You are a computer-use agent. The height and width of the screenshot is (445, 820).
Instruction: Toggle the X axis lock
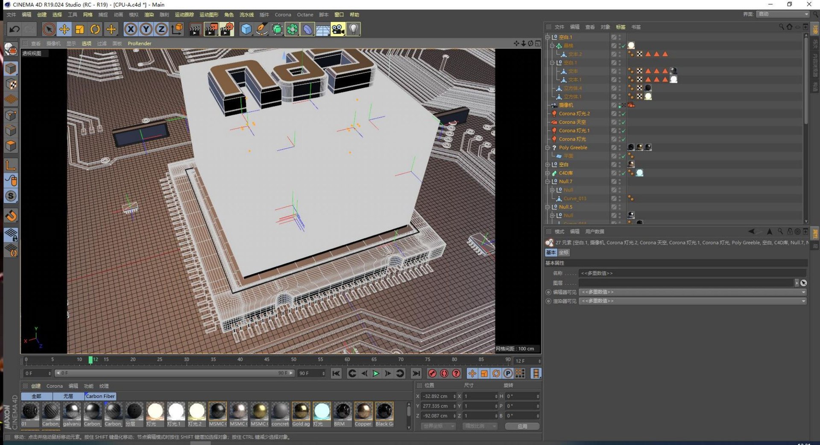131,29
